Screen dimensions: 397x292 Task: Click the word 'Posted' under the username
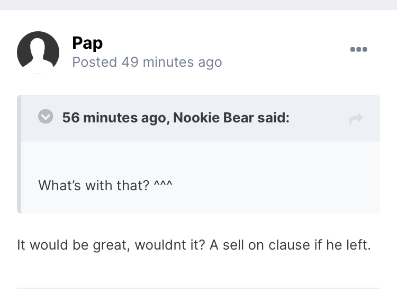[94, 62]
